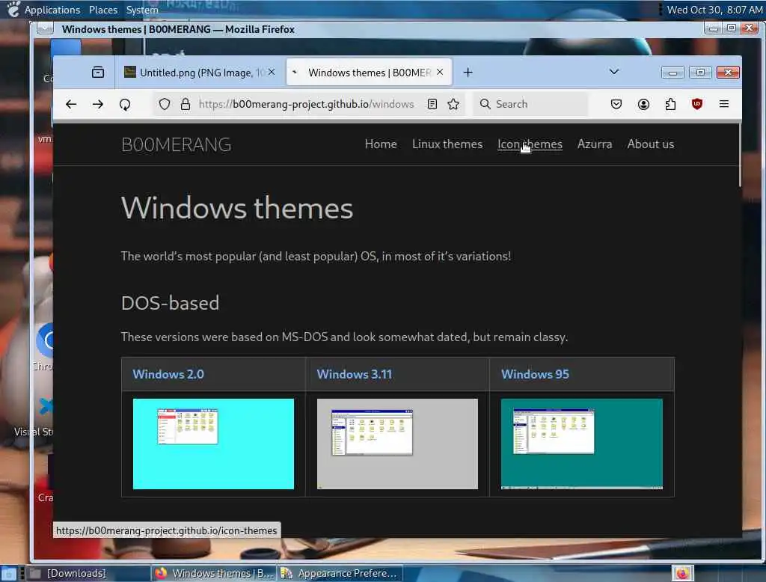Expand the list all tabs chevron
This screenshot has width=766, height=582.
point(614,72)
